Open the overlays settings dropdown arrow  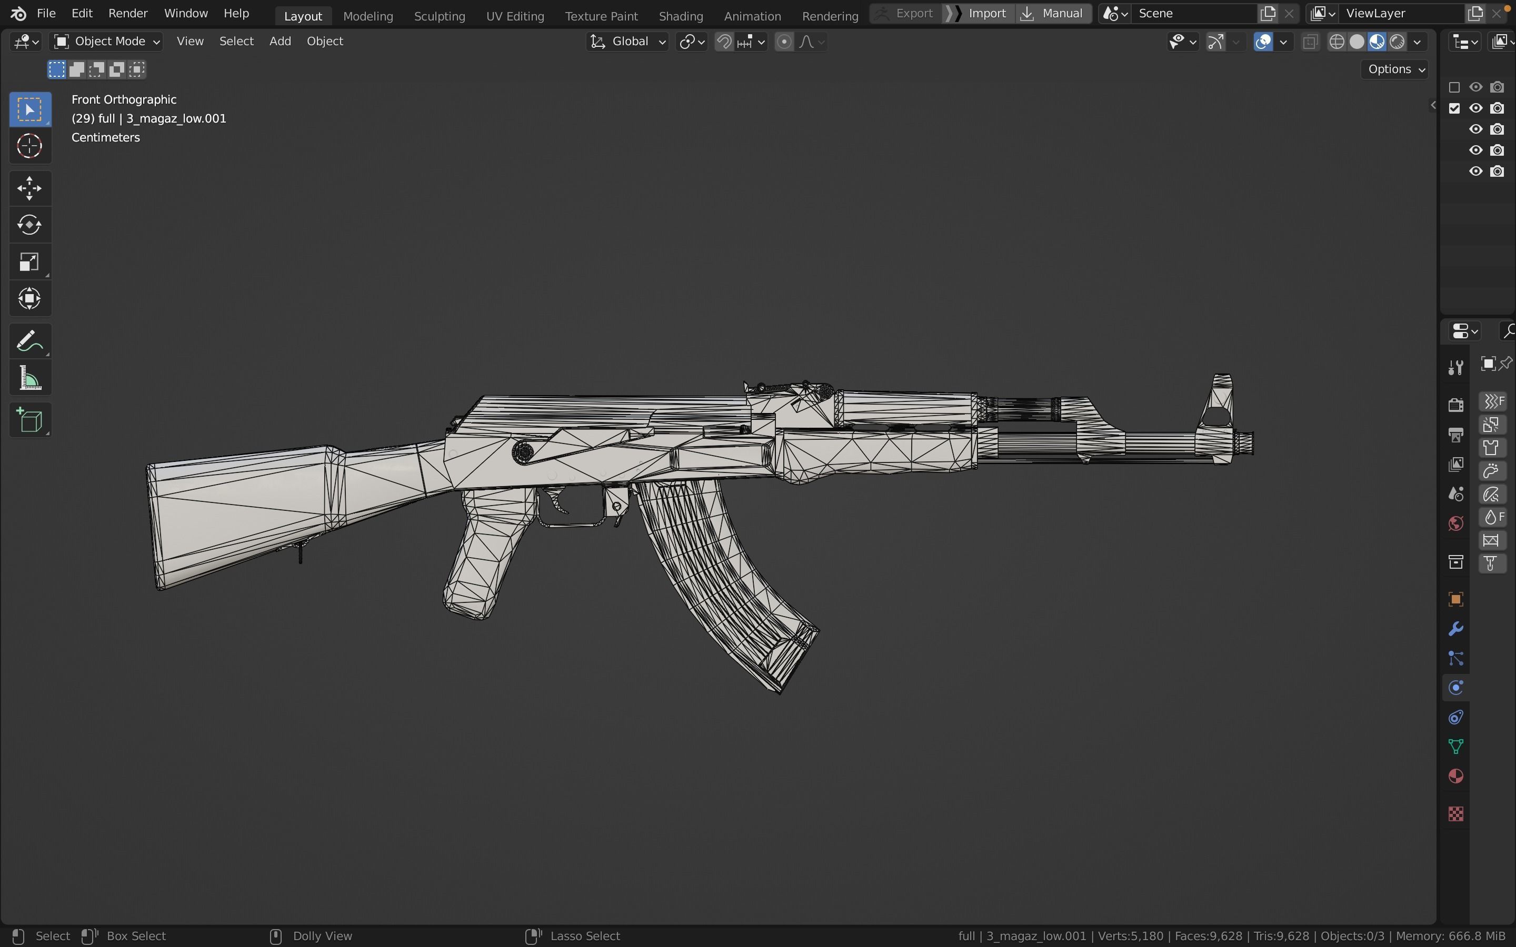tap(1283, 42)
